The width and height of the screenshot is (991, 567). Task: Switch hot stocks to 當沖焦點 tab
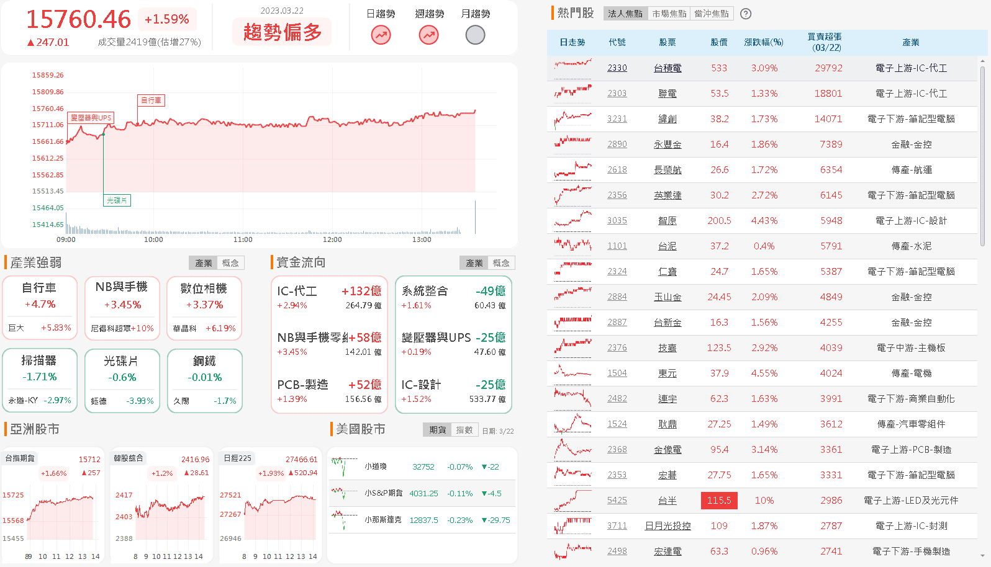coord(712,14)
